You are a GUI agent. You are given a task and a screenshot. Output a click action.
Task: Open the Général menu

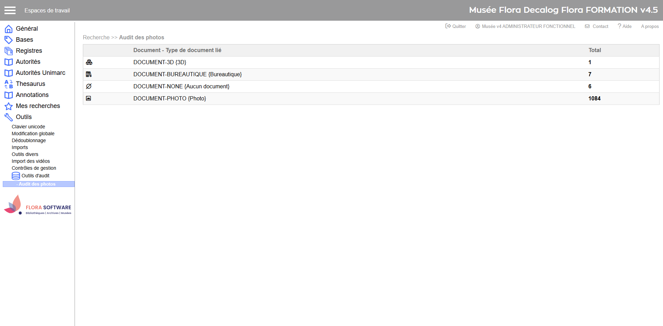click(27, 29)
